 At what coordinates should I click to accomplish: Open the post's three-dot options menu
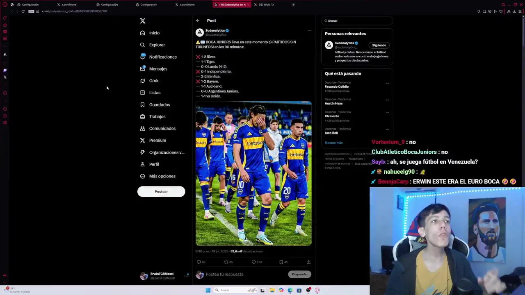[x=310, y=31]
